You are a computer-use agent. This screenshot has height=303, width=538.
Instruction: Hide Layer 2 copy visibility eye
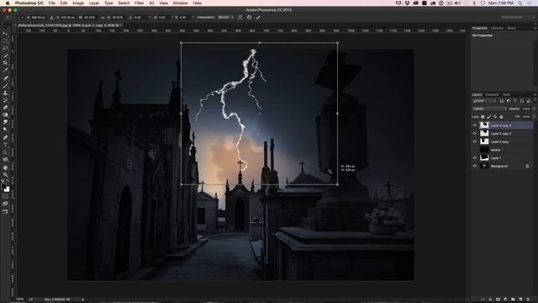[475, 141]
